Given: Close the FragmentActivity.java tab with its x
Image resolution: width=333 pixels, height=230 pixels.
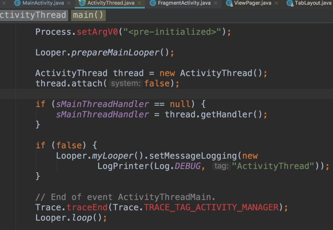Looking at the screenshot, I should tap(216, 3).
